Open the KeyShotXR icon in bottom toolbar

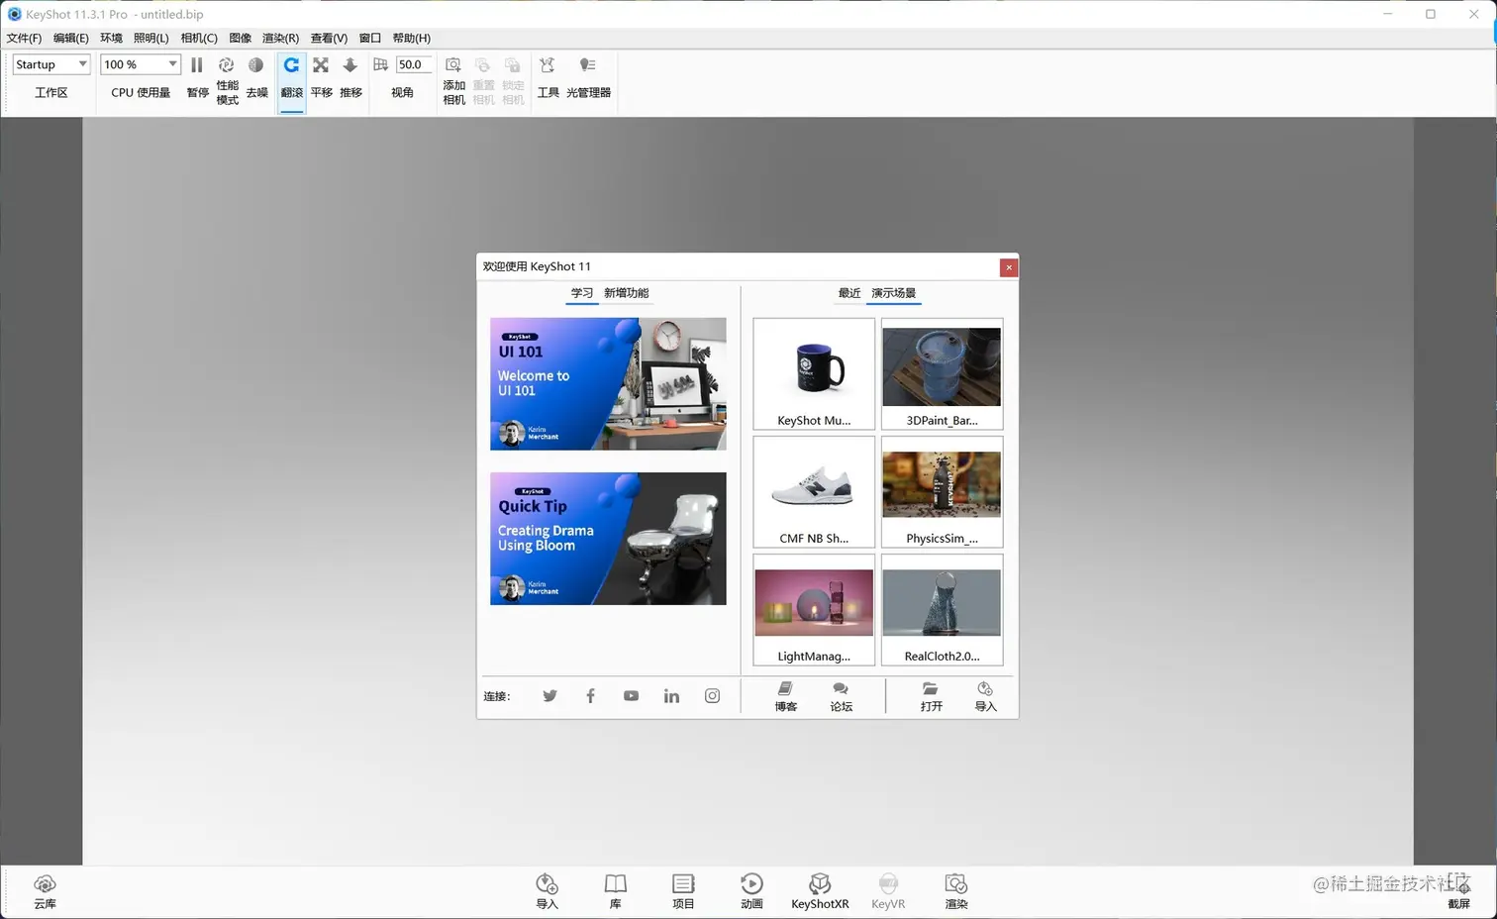click(820, 891)
